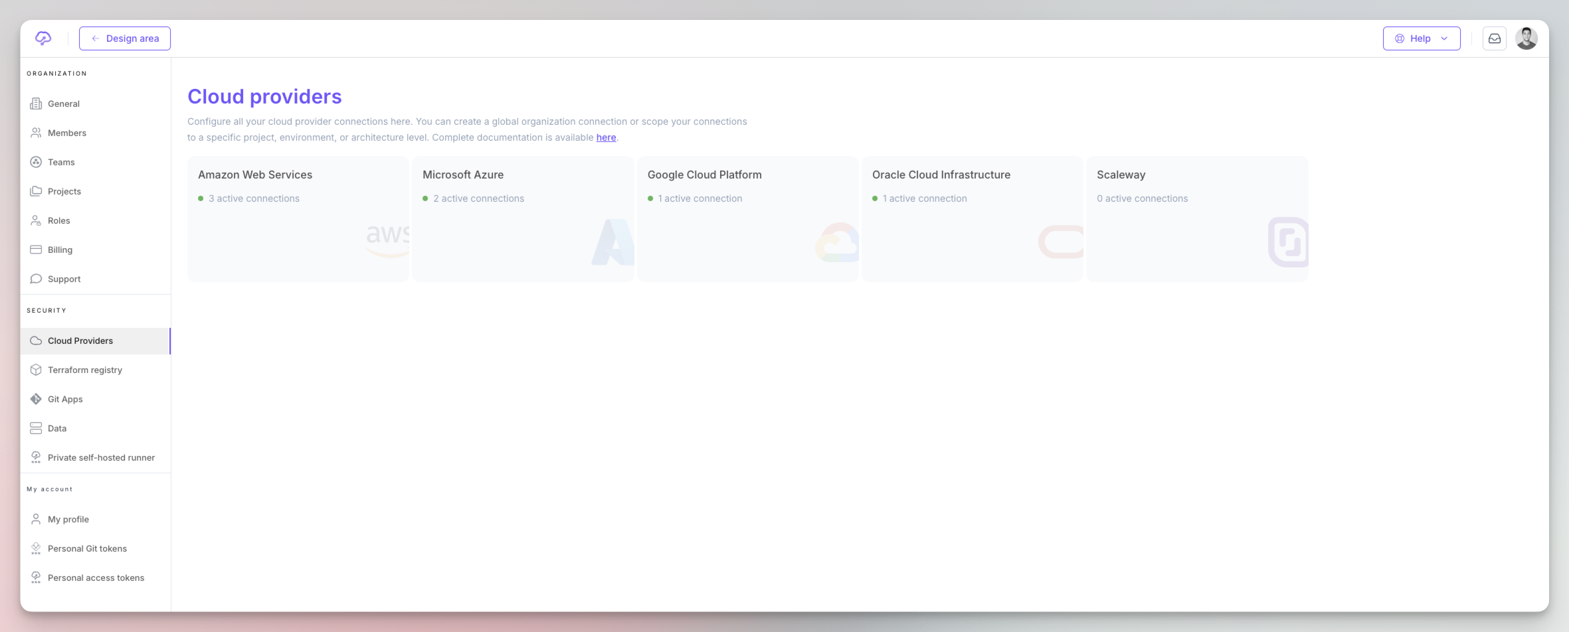
Task: Open Terraform registry label
Action: point(85,370)
